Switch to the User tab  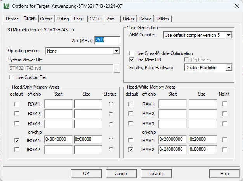point(78,19)
